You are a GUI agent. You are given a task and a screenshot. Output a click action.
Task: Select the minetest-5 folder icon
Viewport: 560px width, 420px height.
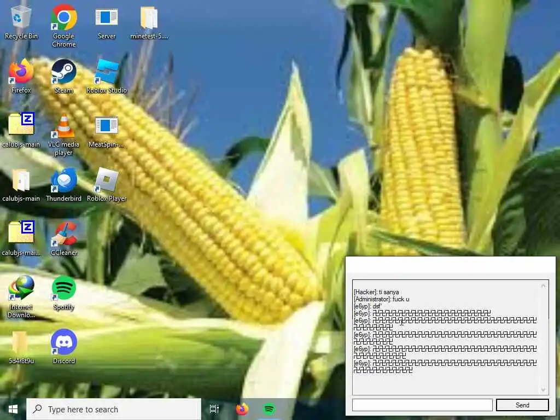coord(149,23)
